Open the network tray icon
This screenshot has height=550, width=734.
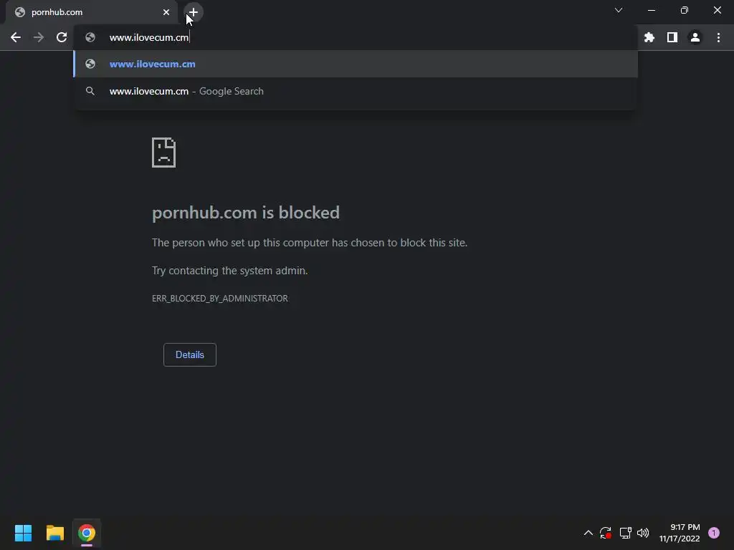point(625,533)
